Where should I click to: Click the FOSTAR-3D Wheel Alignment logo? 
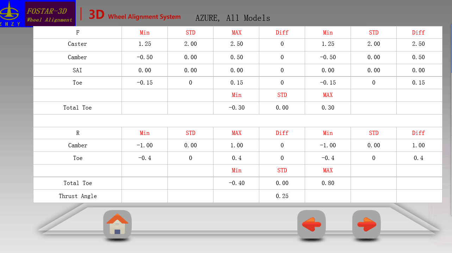click(x=50, y=14)
